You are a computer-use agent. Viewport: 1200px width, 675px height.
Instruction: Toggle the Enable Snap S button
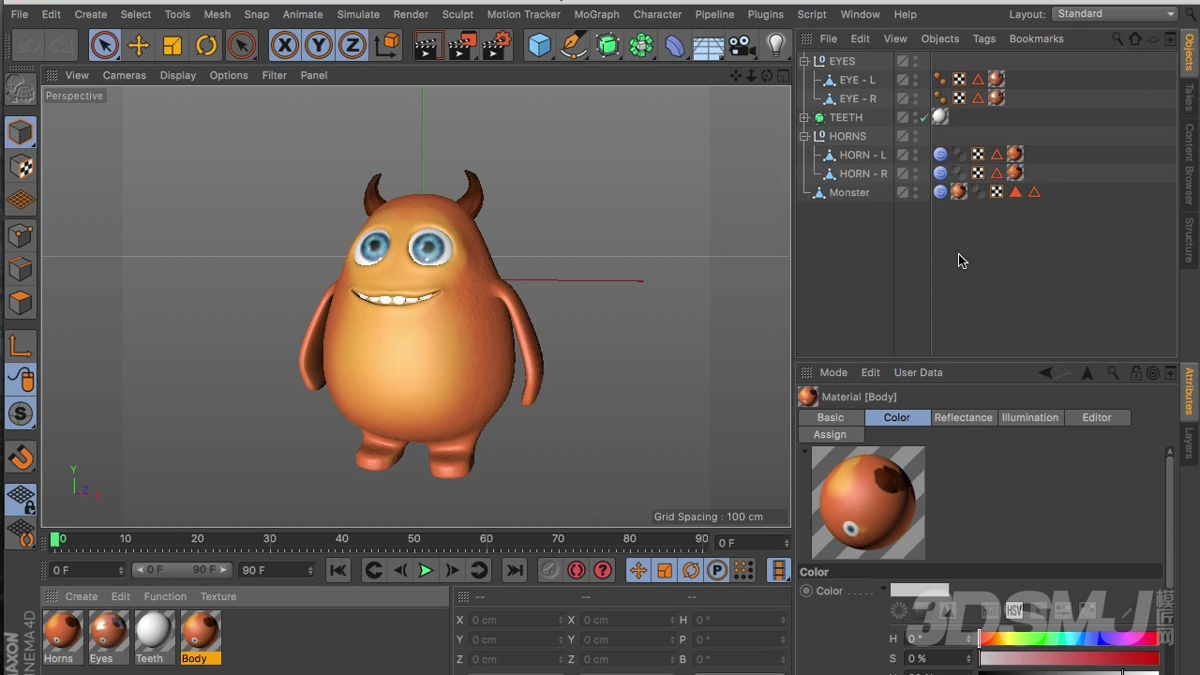pos(21,413)
